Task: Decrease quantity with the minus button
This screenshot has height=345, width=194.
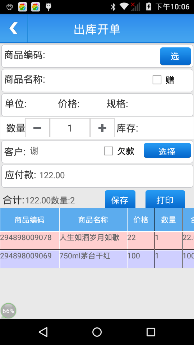Action: [x=37, y=128]
